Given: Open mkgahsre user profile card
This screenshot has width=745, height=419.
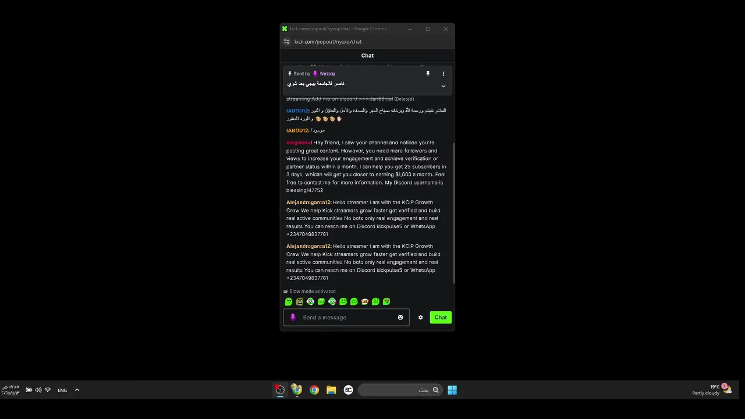Looking at the screenshot, I should point(299,143).
